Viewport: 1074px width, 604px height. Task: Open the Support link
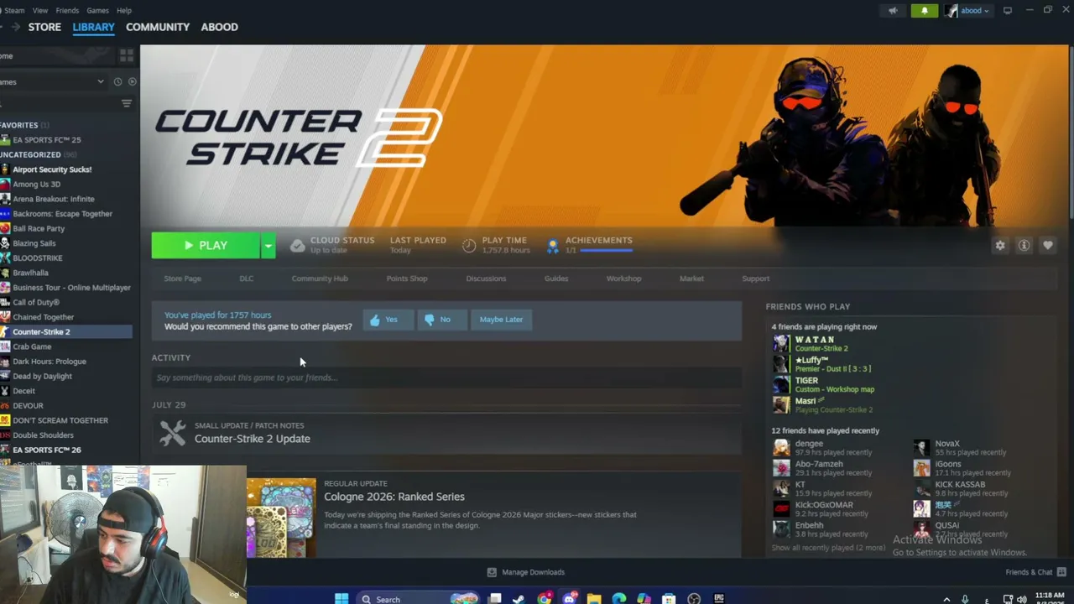[755, 279]
